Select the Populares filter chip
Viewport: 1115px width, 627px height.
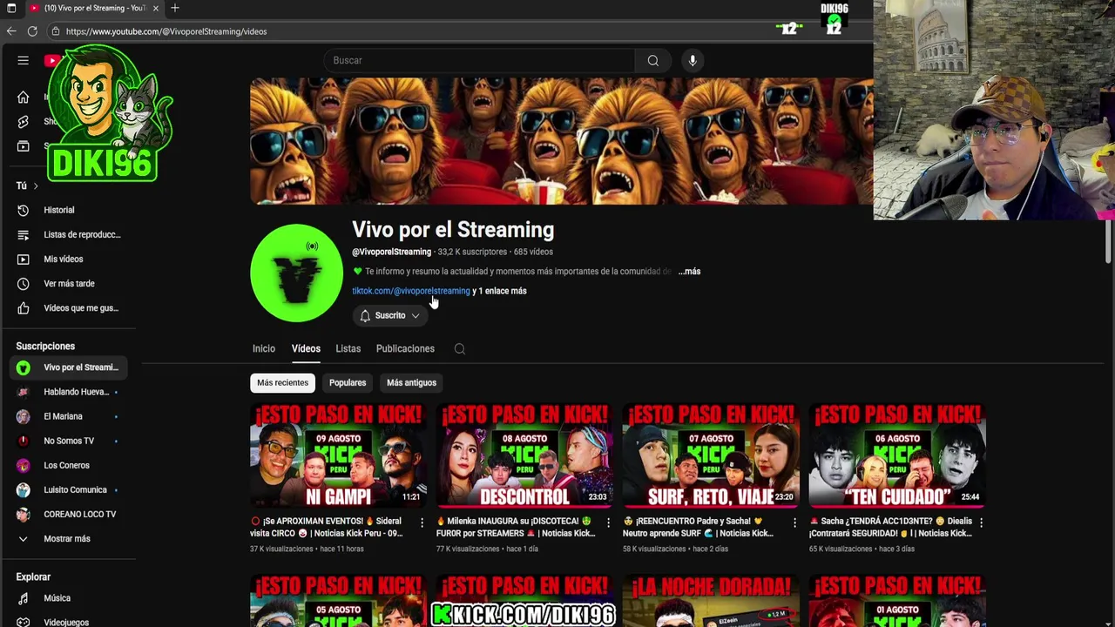[x=348, y=382]
